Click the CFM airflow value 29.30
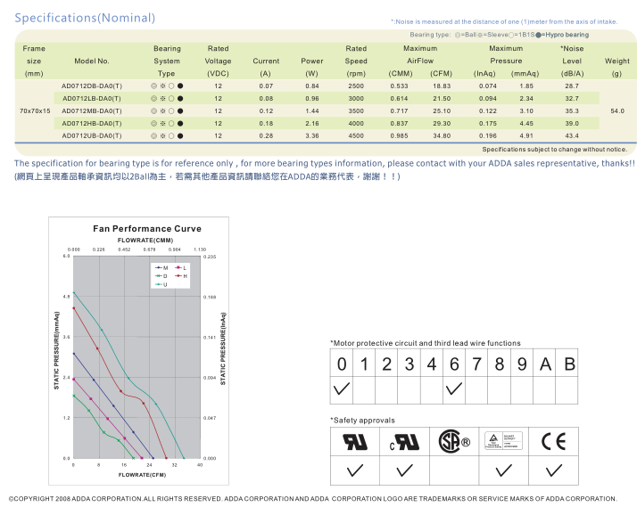 point(442,123)
